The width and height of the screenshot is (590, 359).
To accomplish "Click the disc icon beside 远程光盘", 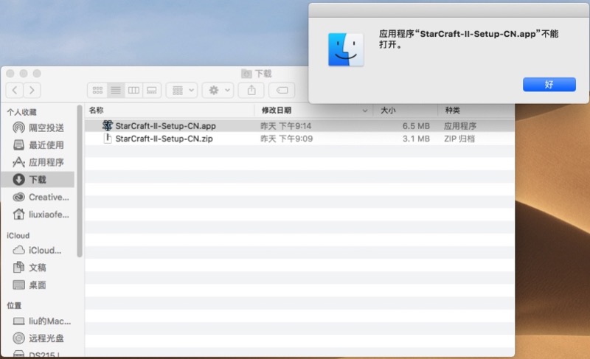I will 19,338.
